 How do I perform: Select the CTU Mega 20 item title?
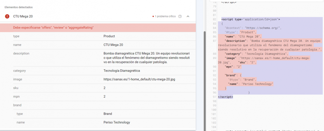click(23, 16)
